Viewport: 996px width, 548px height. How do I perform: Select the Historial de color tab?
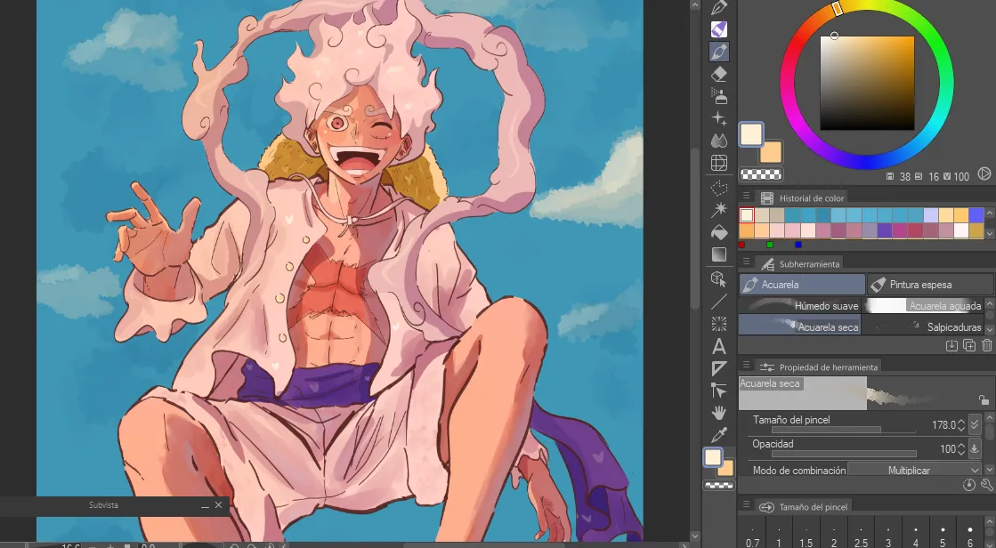coord(803,198)
